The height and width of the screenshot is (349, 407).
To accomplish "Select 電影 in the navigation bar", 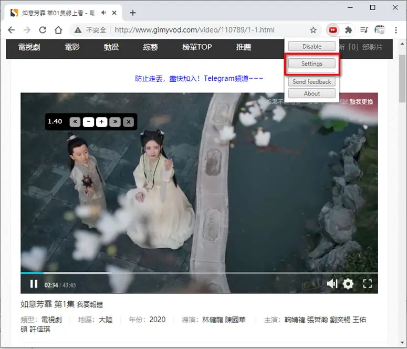I will point(72,47).
